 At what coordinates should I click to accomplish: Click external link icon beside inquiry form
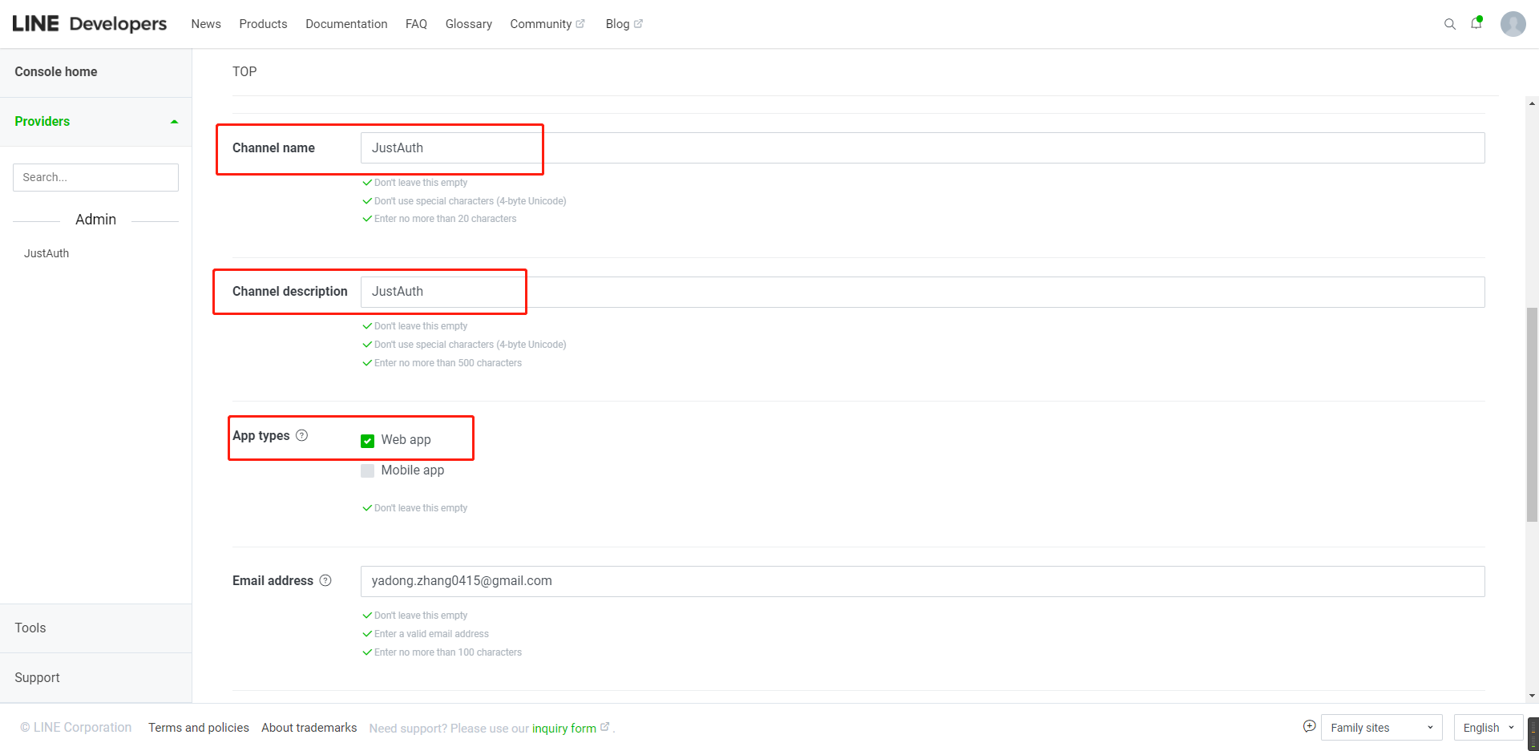(x=604, y=727)
